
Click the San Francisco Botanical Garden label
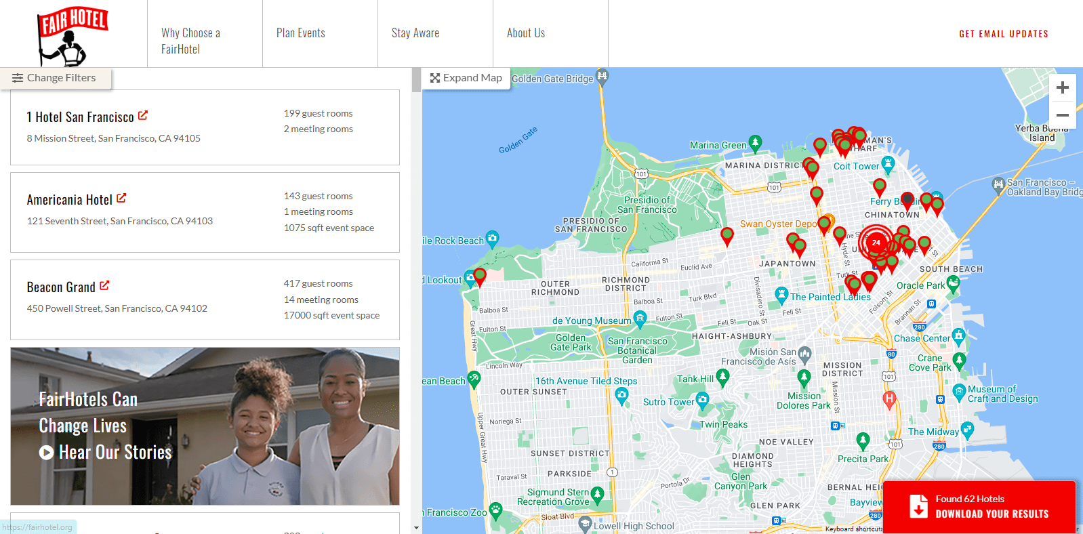(x=637, y=350)
